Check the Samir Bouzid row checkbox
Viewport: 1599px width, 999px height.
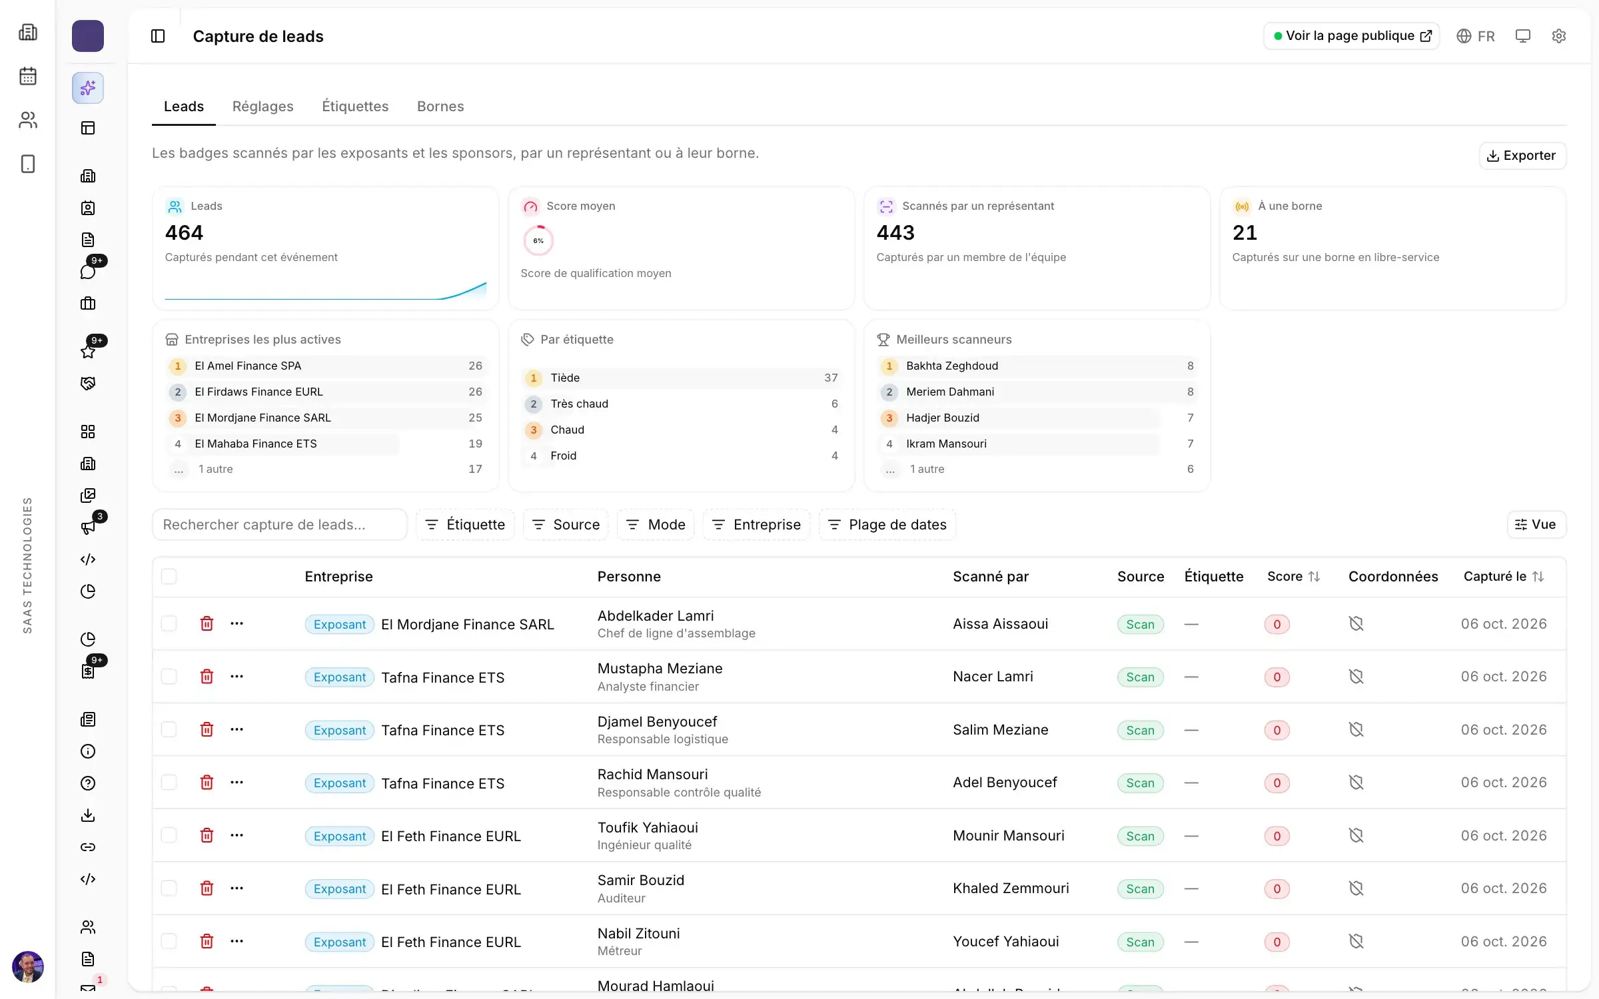click(169, 888)
